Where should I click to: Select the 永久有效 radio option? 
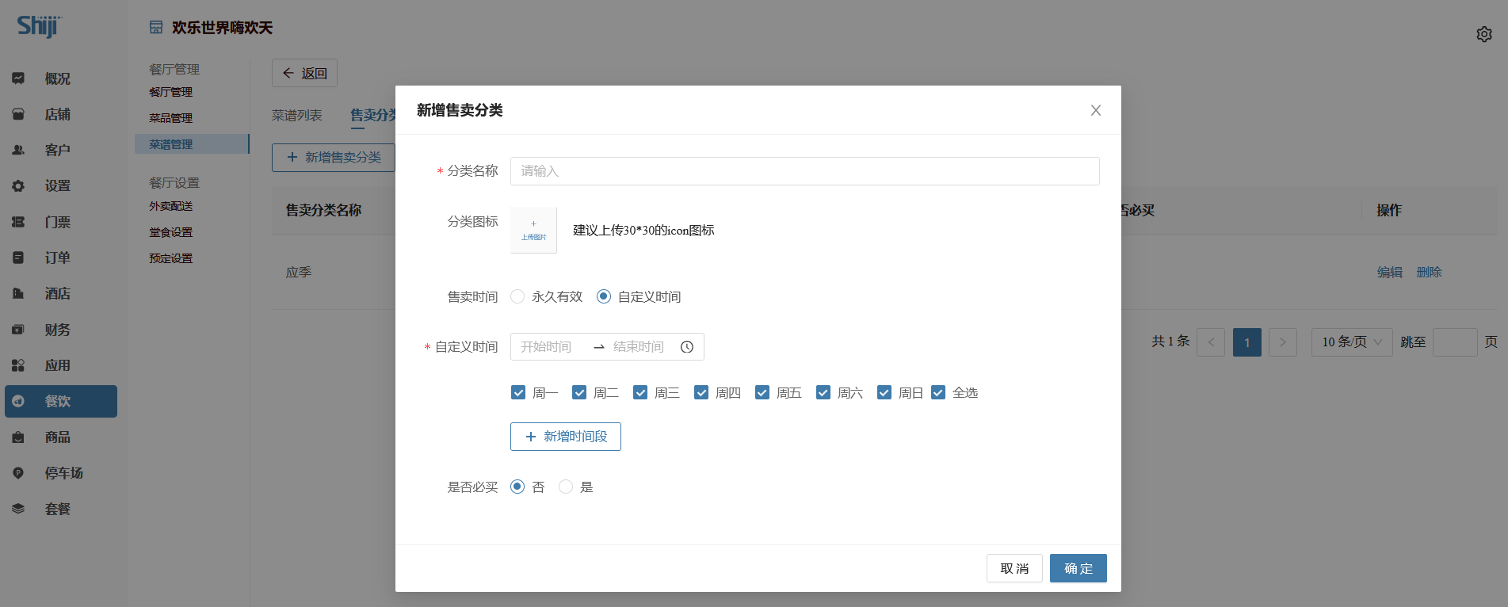point(517,296)
